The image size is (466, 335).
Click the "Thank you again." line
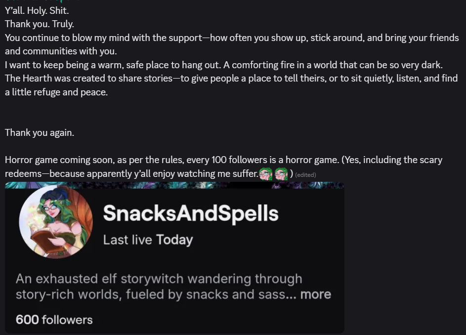click(40, 132)
